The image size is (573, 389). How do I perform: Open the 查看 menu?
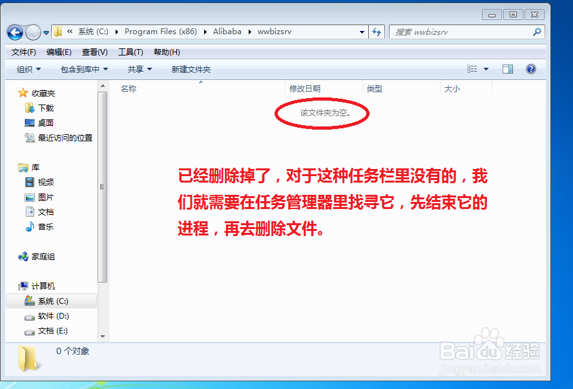click(93, 52)
